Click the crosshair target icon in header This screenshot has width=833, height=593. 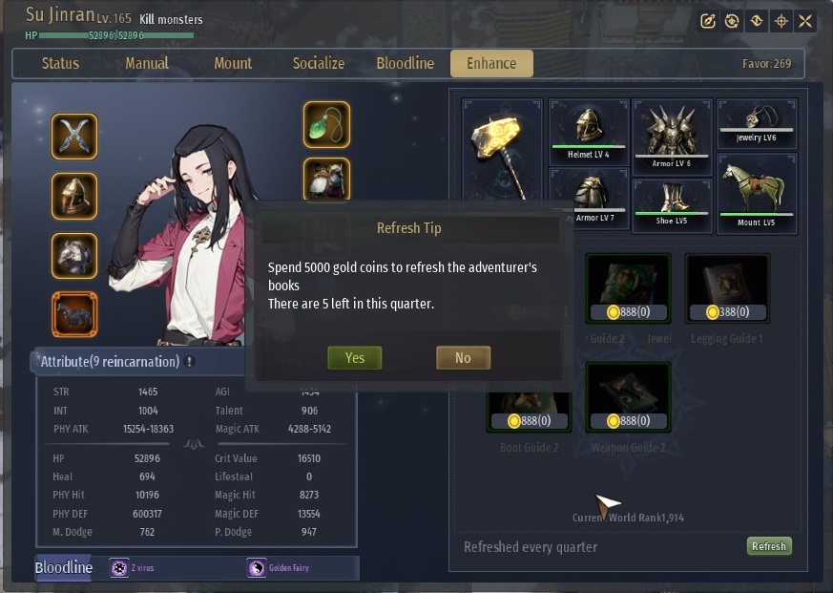coord(781,21)
